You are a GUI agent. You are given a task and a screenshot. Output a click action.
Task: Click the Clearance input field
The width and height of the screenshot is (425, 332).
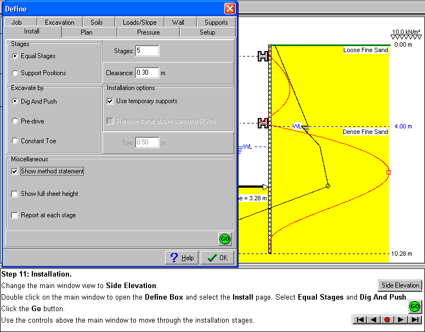147,72
